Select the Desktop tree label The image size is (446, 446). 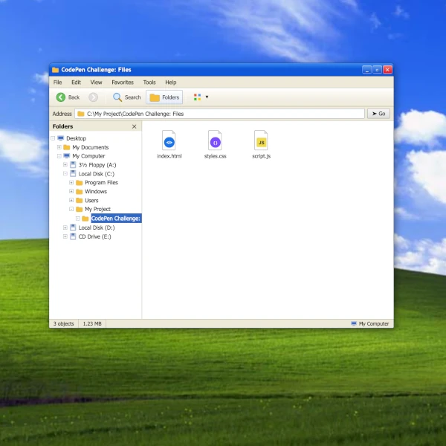pyautogui.click(x=77, y=138)
